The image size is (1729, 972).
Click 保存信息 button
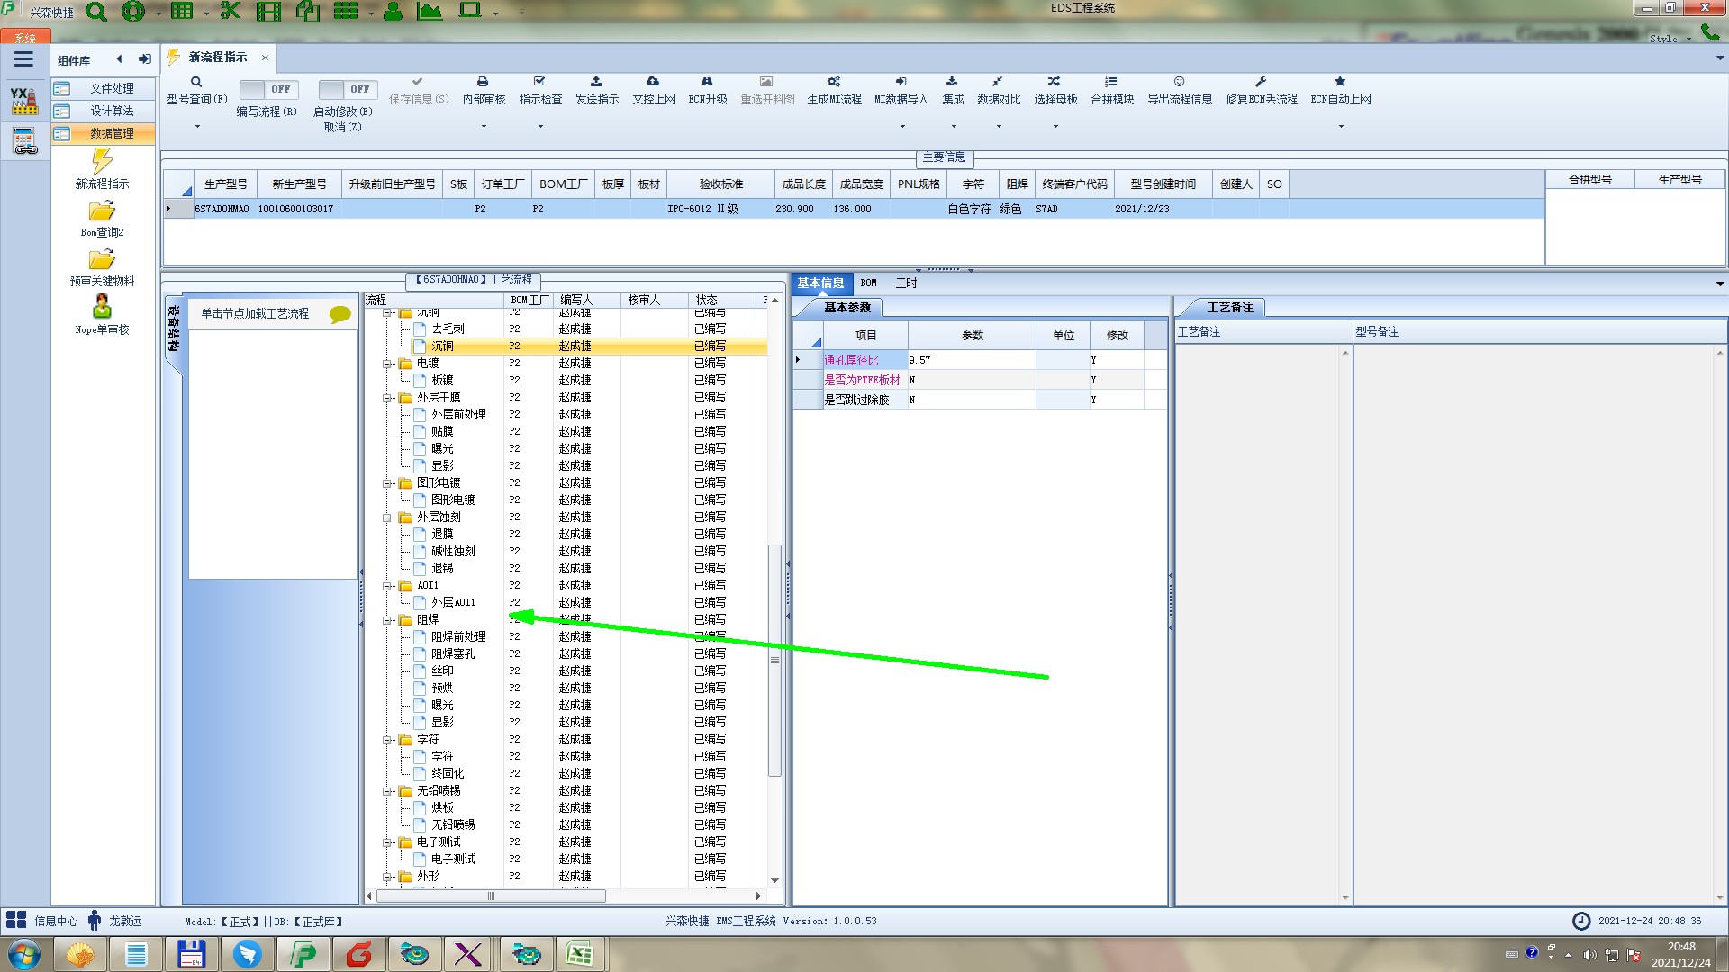pyautogui.click(x=419, y=93)
